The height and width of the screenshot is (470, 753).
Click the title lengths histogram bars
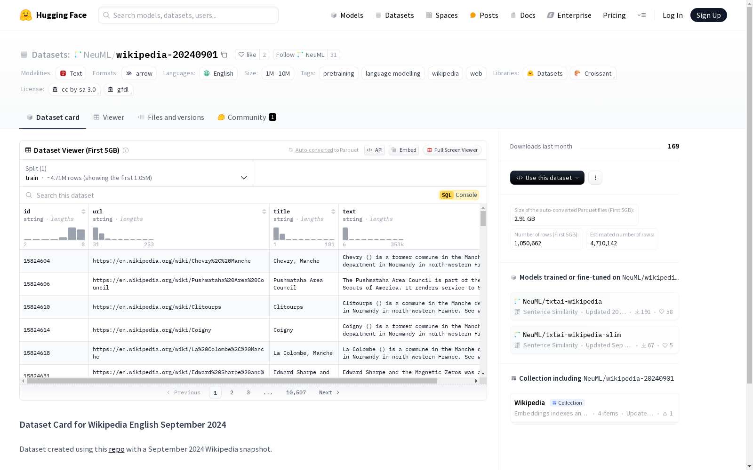[304, 234]
